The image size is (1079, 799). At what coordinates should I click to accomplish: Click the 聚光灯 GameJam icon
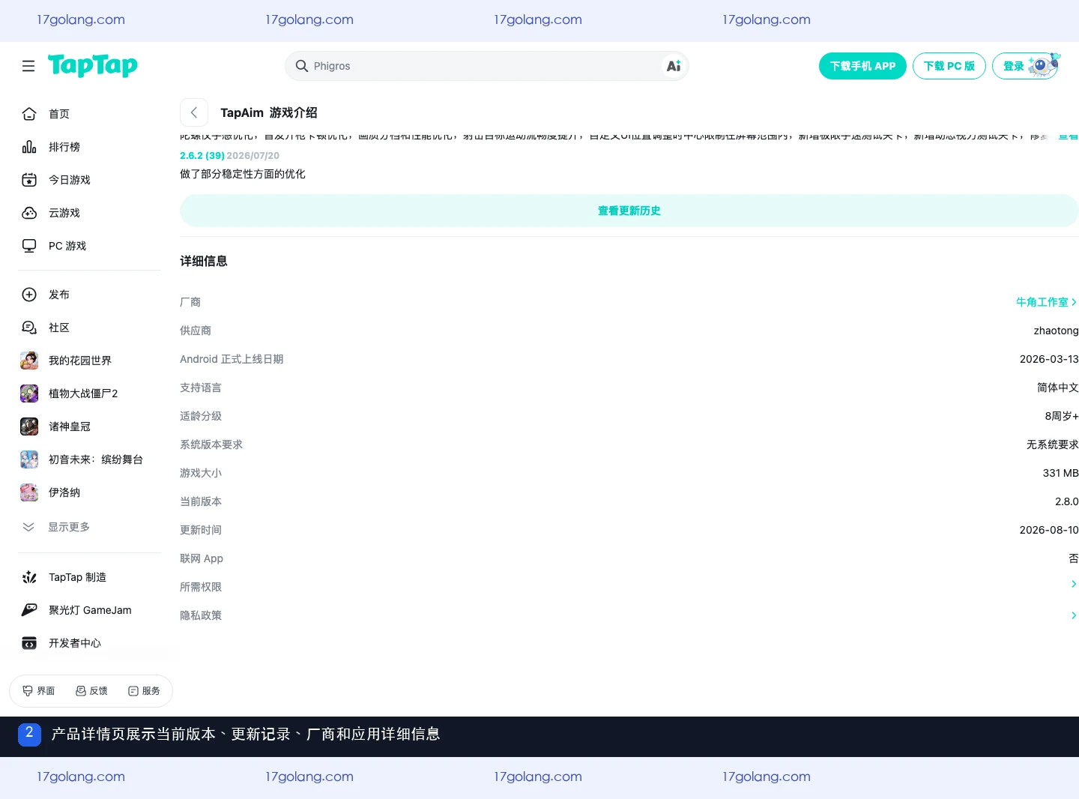click(29, 610)
